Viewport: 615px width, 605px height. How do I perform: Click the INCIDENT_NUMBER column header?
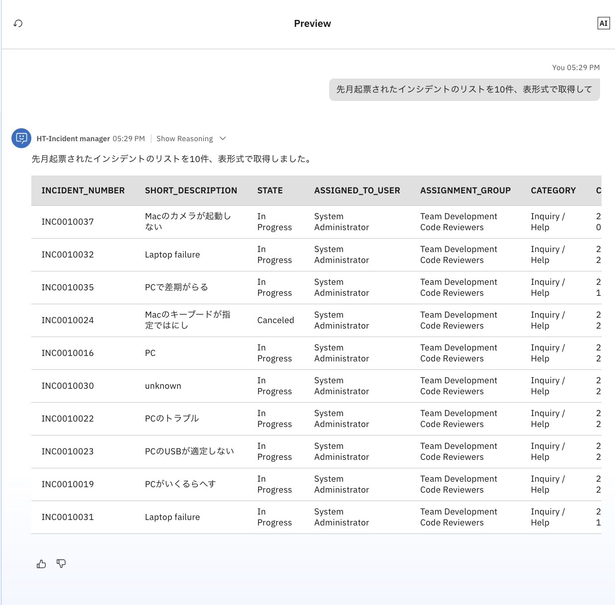[x=83, y=190]
